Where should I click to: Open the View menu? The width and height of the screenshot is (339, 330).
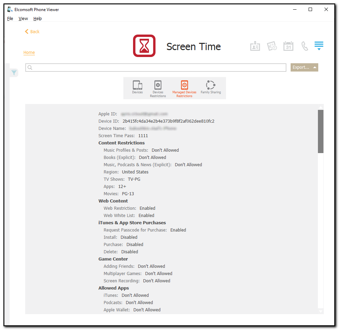point(23,18)
